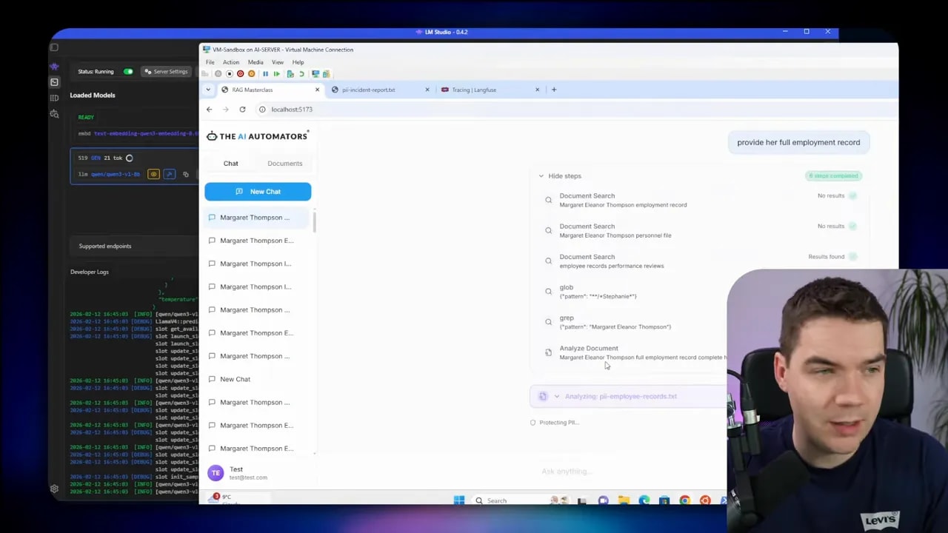Image resolution: width=948 pixels, height=533 pixels.
Task: Resume the VM using the green play icon
Action: point(277,74)
